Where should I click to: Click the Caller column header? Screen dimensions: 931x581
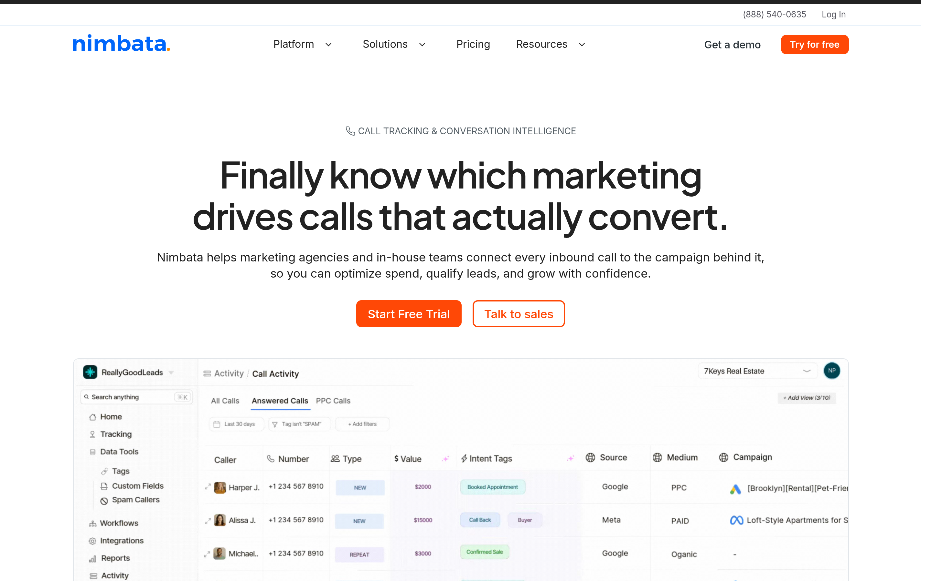pos(225,460)
